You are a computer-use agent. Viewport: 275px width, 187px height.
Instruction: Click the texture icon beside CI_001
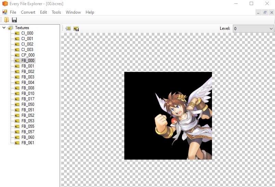tap(17, 39)
